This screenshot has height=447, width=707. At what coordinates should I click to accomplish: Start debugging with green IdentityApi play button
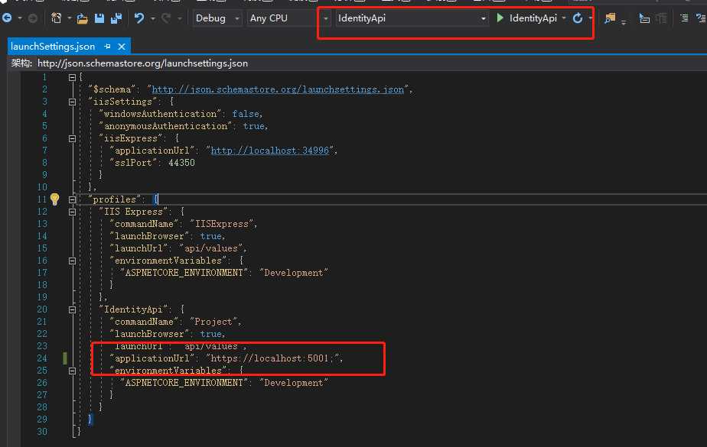pos(526,18)
